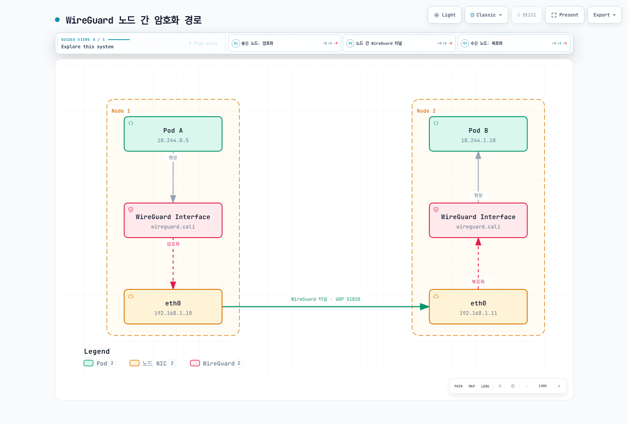The image size is (628, 424).
Task: Open guided view 03 수신 노드: 복호화
Action: [x=514, y=43]
